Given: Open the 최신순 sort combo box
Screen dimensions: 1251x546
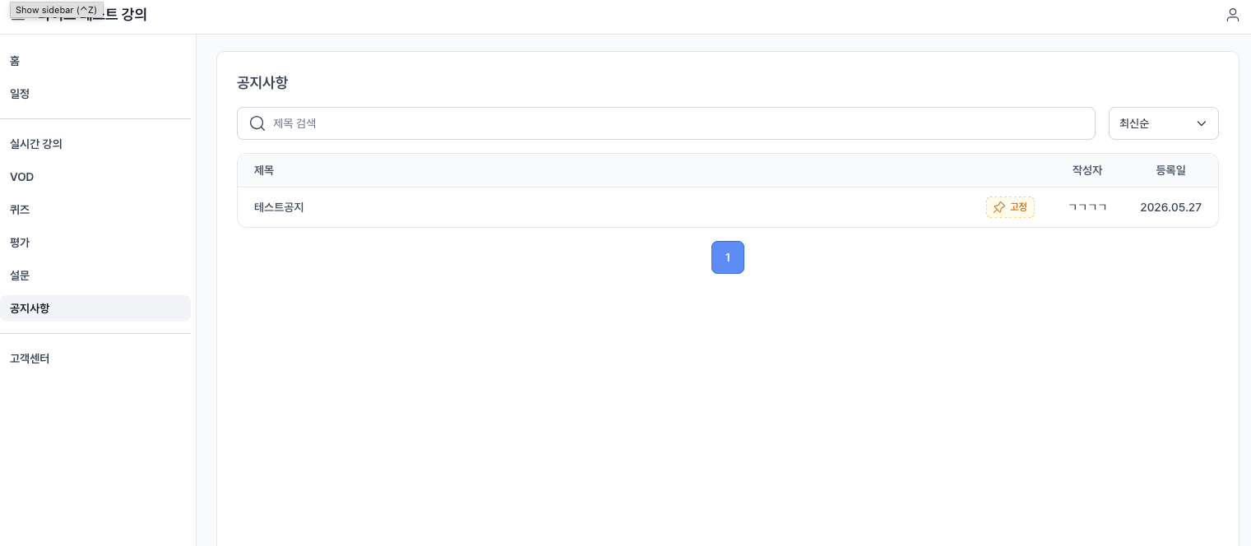Looking at the screenshot, I should pyautogui.click(x=1163, y=123).
